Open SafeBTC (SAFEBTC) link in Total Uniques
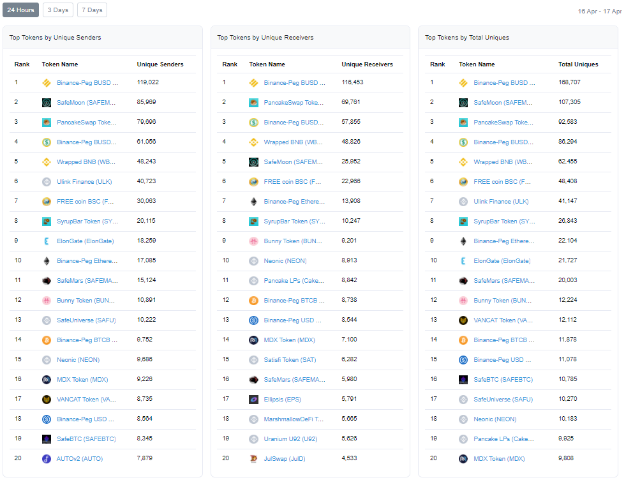Screen dimensions: 626x480 click(x=503, y=379)
